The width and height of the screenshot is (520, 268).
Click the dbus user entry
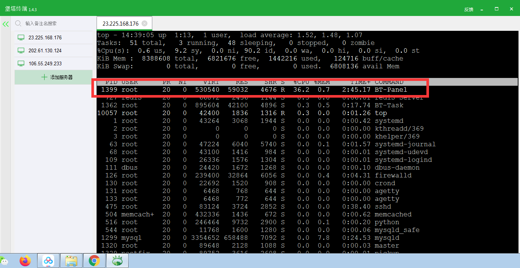click(x=129, y=167)
